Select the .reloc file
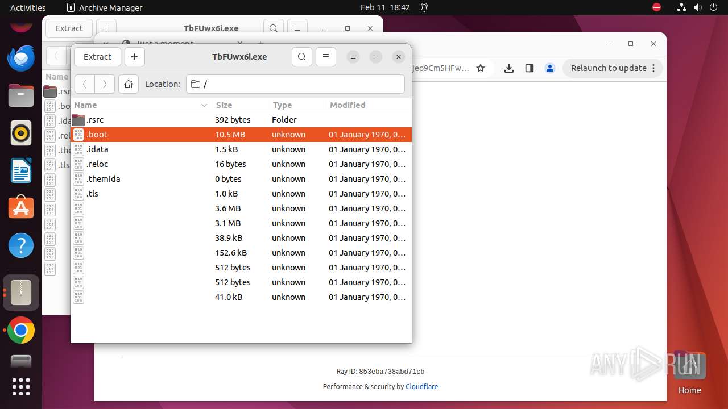 click(241, 164)
